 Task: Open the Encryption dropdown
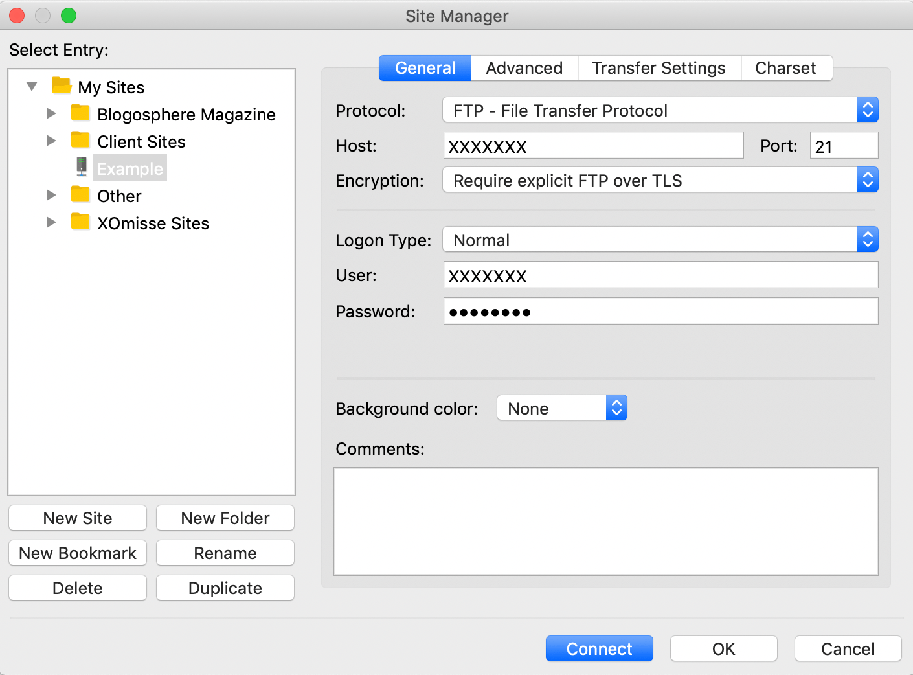[x=660, y=180]
